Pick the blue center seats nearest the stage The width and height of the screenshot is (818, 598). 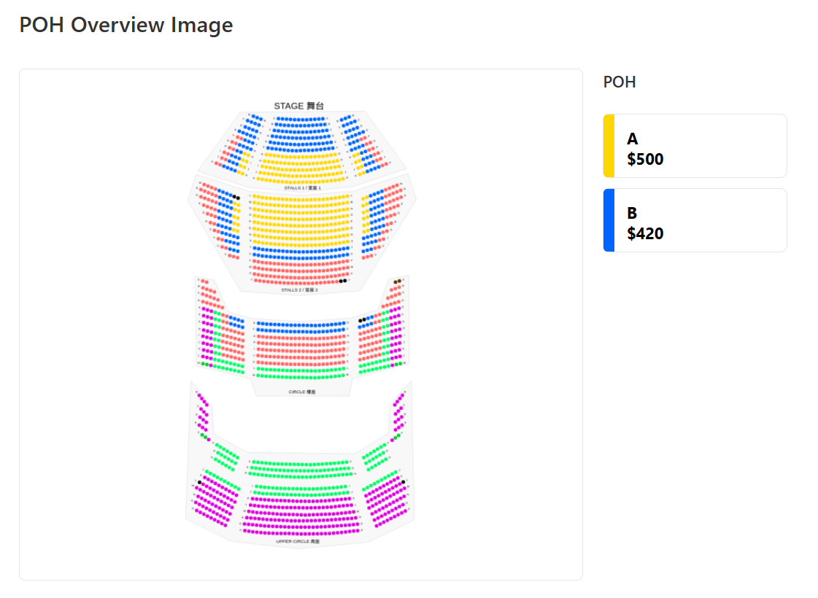point(301,134)
